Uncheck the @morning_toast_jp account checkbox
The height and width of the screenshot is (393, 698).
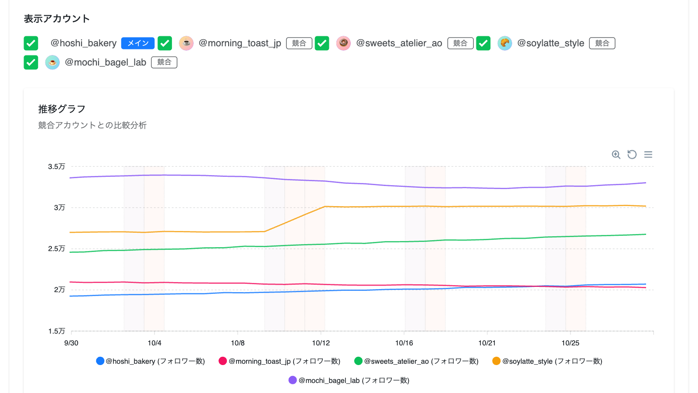point(164,43)
